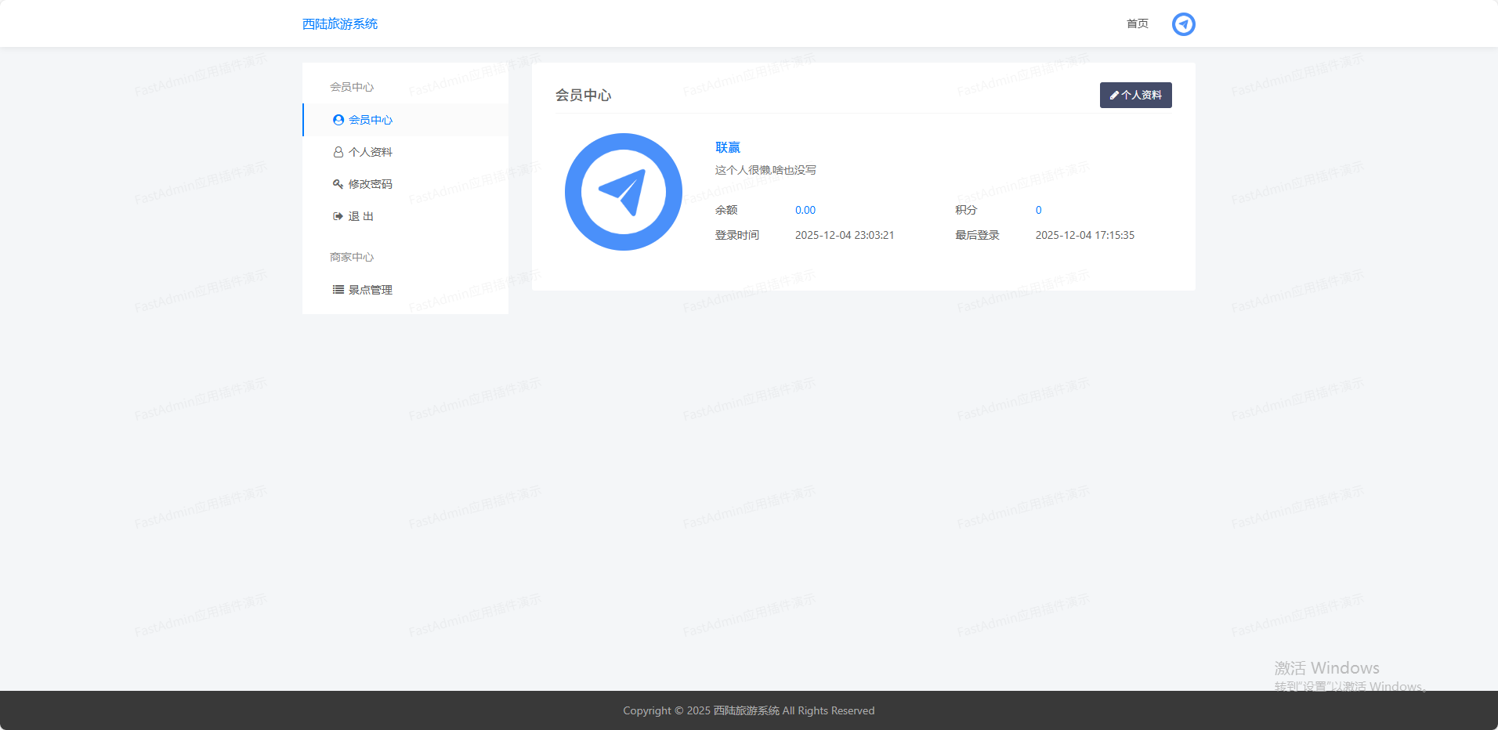Click the pencil icon in the 个人资料 button
Image resolution: width=1498 pixels, height=730 pixels.
[1114, 96]
